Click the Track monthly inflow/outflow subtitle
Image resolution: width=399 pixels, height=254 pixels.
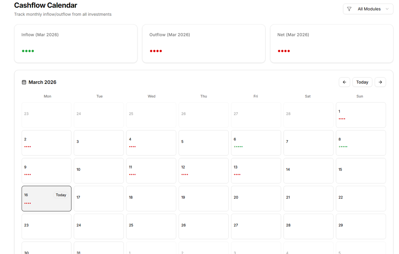pos(63,14)
